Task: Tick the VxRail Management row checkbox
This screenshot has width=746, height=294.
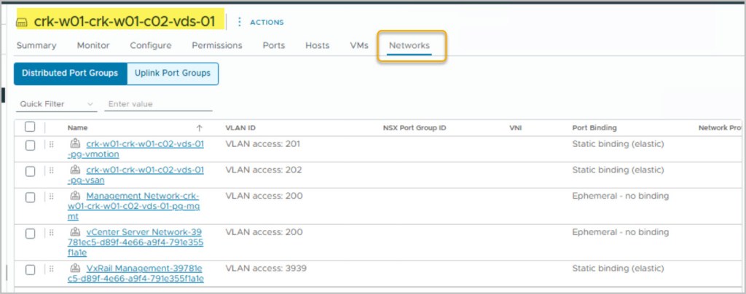Action: (x=30, y=269)
